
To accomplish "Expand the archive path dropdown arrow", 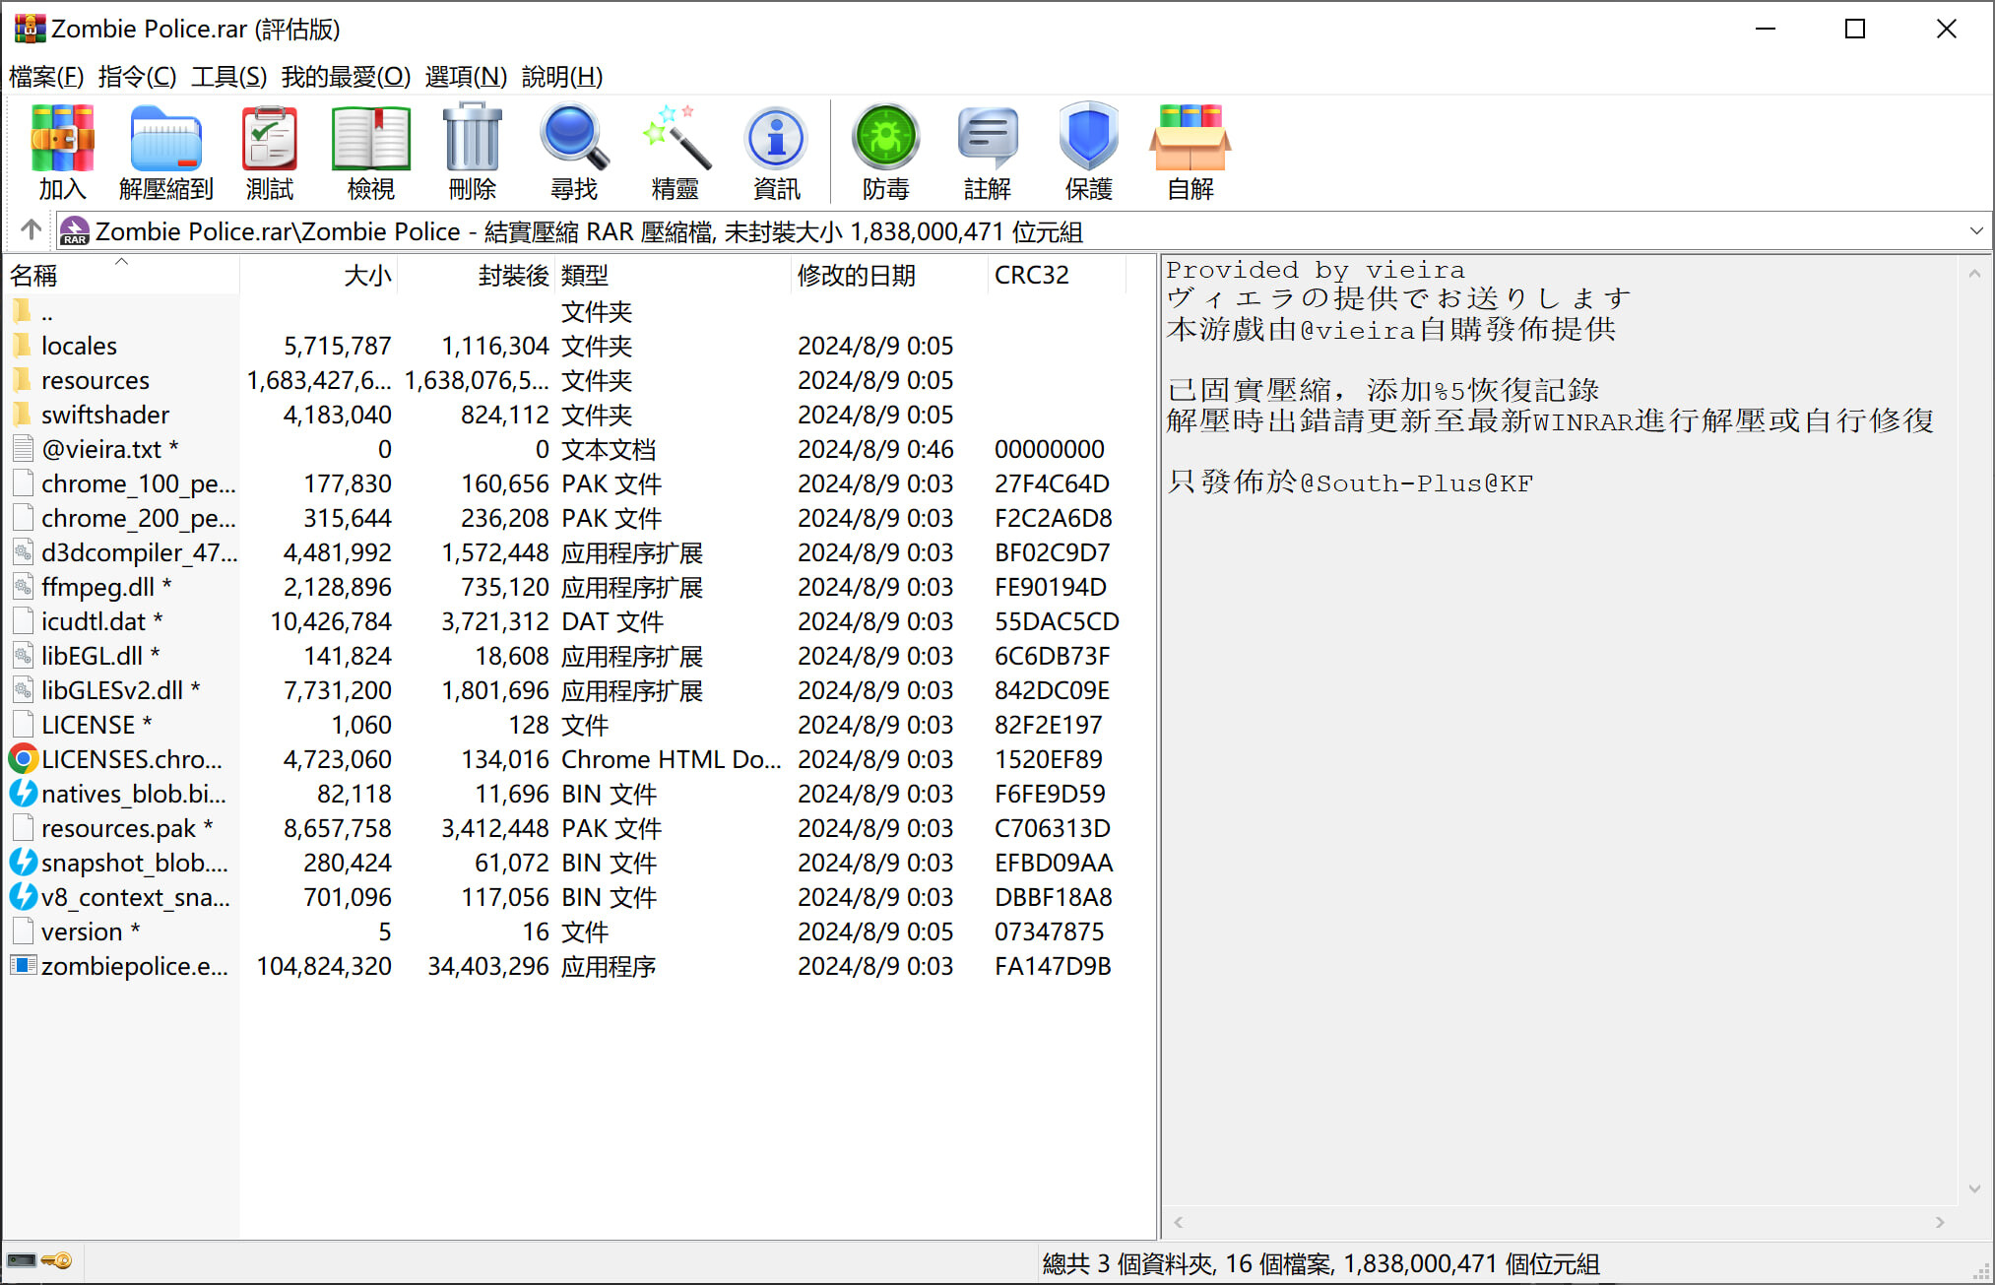I will (x=1975, y=231).
